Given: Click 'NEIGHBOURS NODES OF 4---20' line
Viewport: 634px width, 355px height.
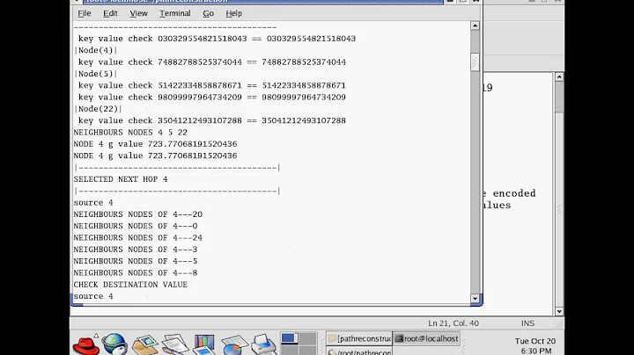Looking at the screenshot, I should pyautogui.click(x=138, y=214).
